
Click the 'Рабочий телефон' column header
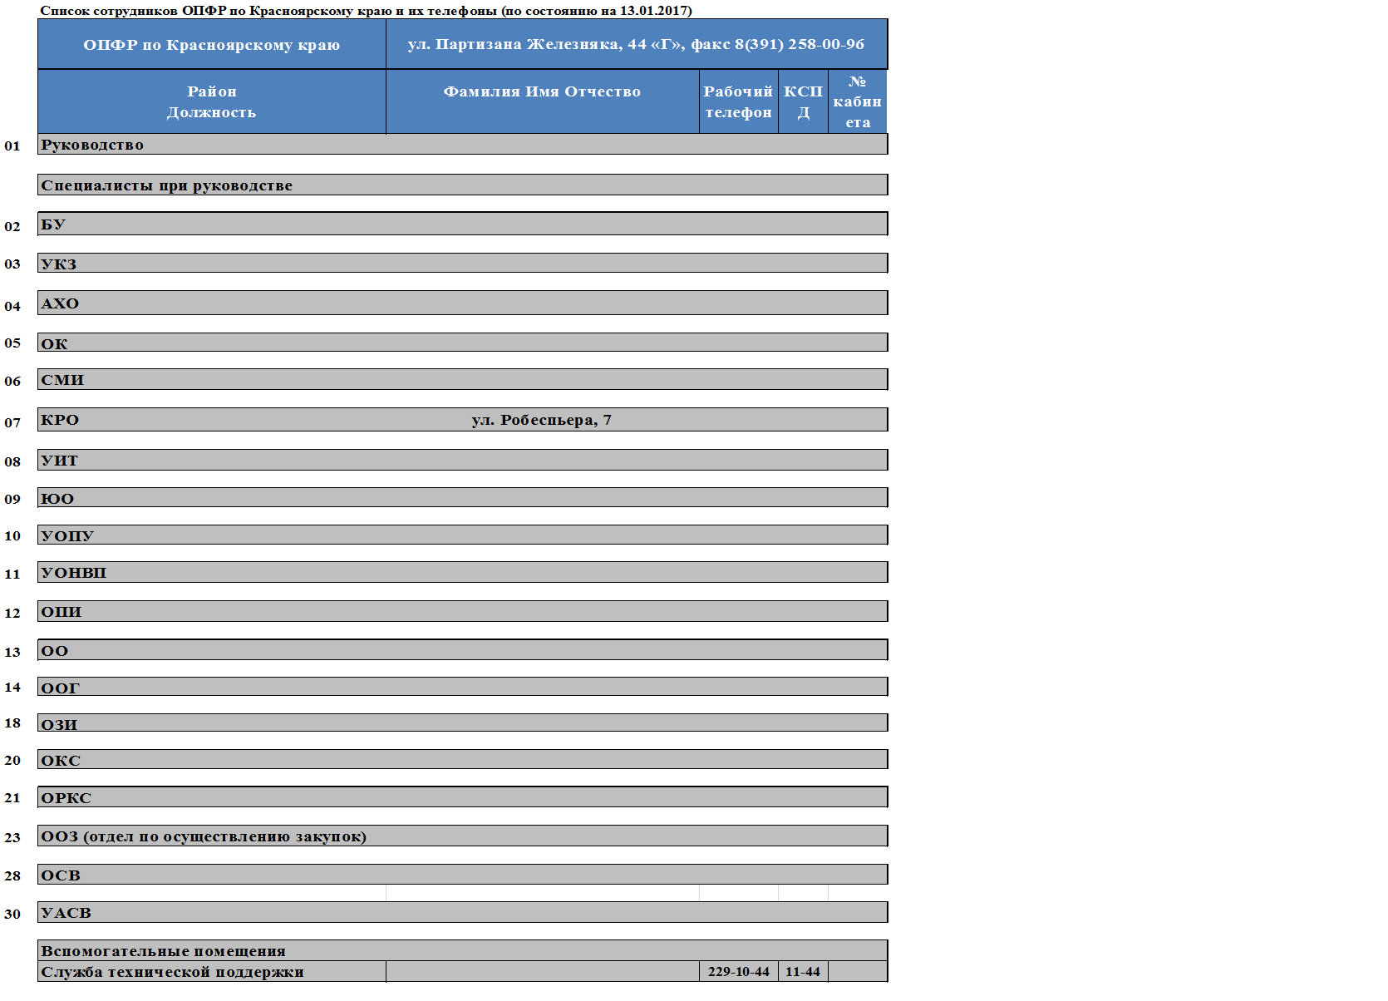click(x=738, y=101)
